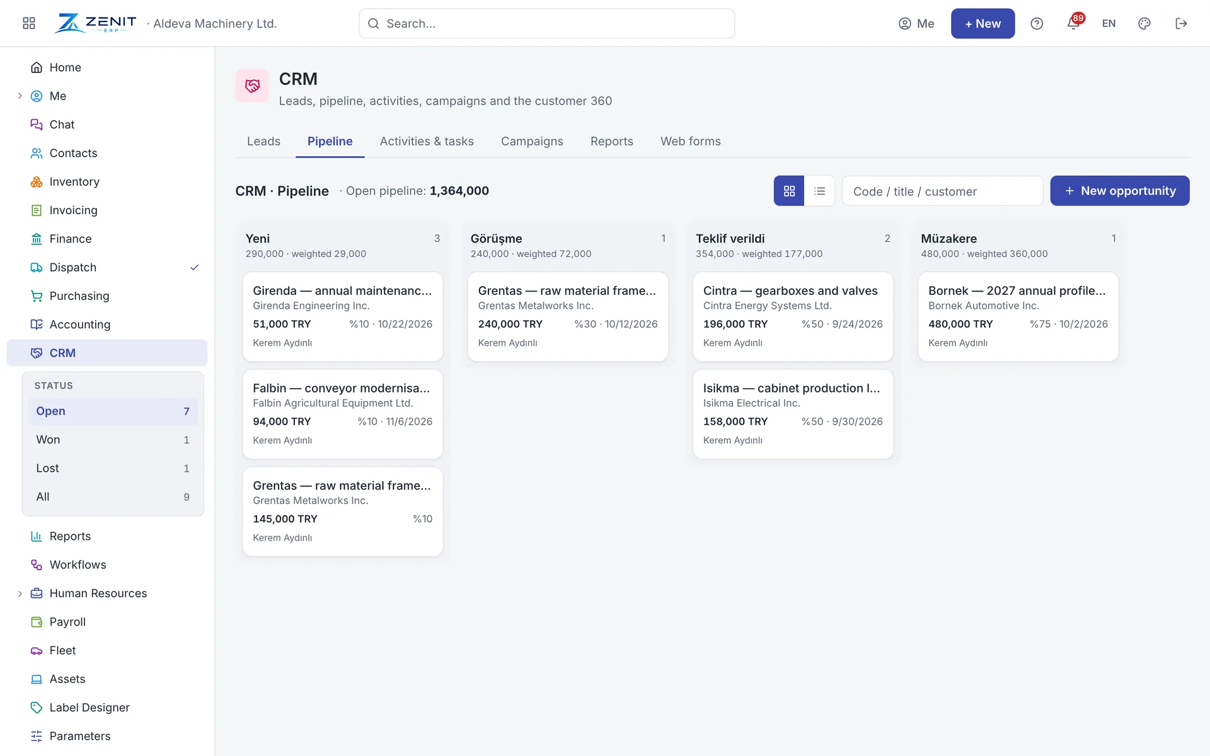Switch to kanban board view

(x=789, y=191)
